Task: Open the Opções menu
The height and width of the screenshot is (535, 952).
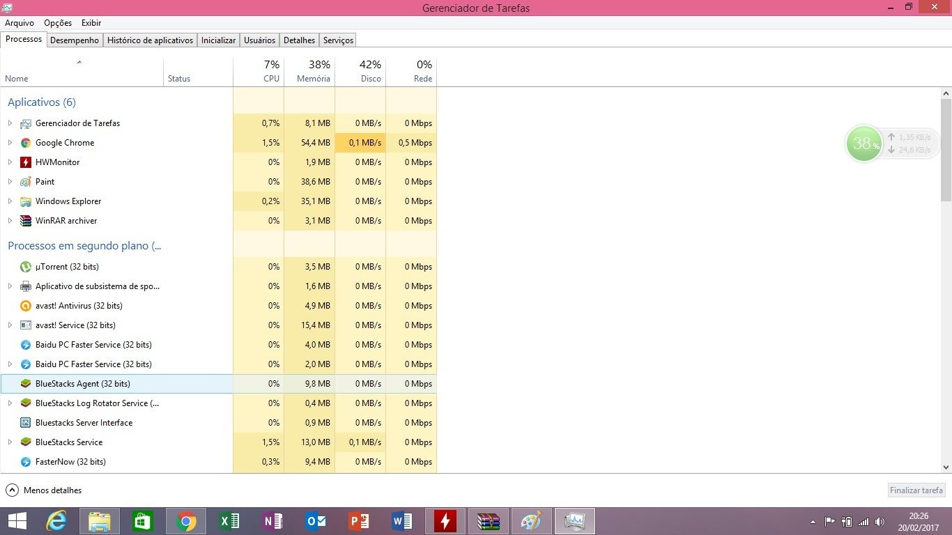Action: click(x=58, y=23)
